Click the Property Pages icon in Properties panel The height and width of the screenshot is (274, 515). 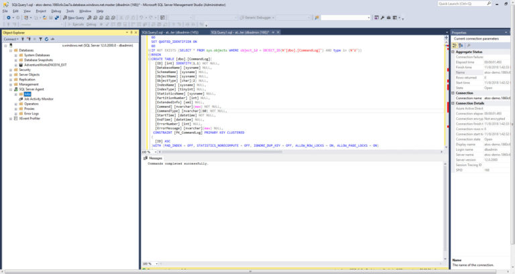[469, 46]
